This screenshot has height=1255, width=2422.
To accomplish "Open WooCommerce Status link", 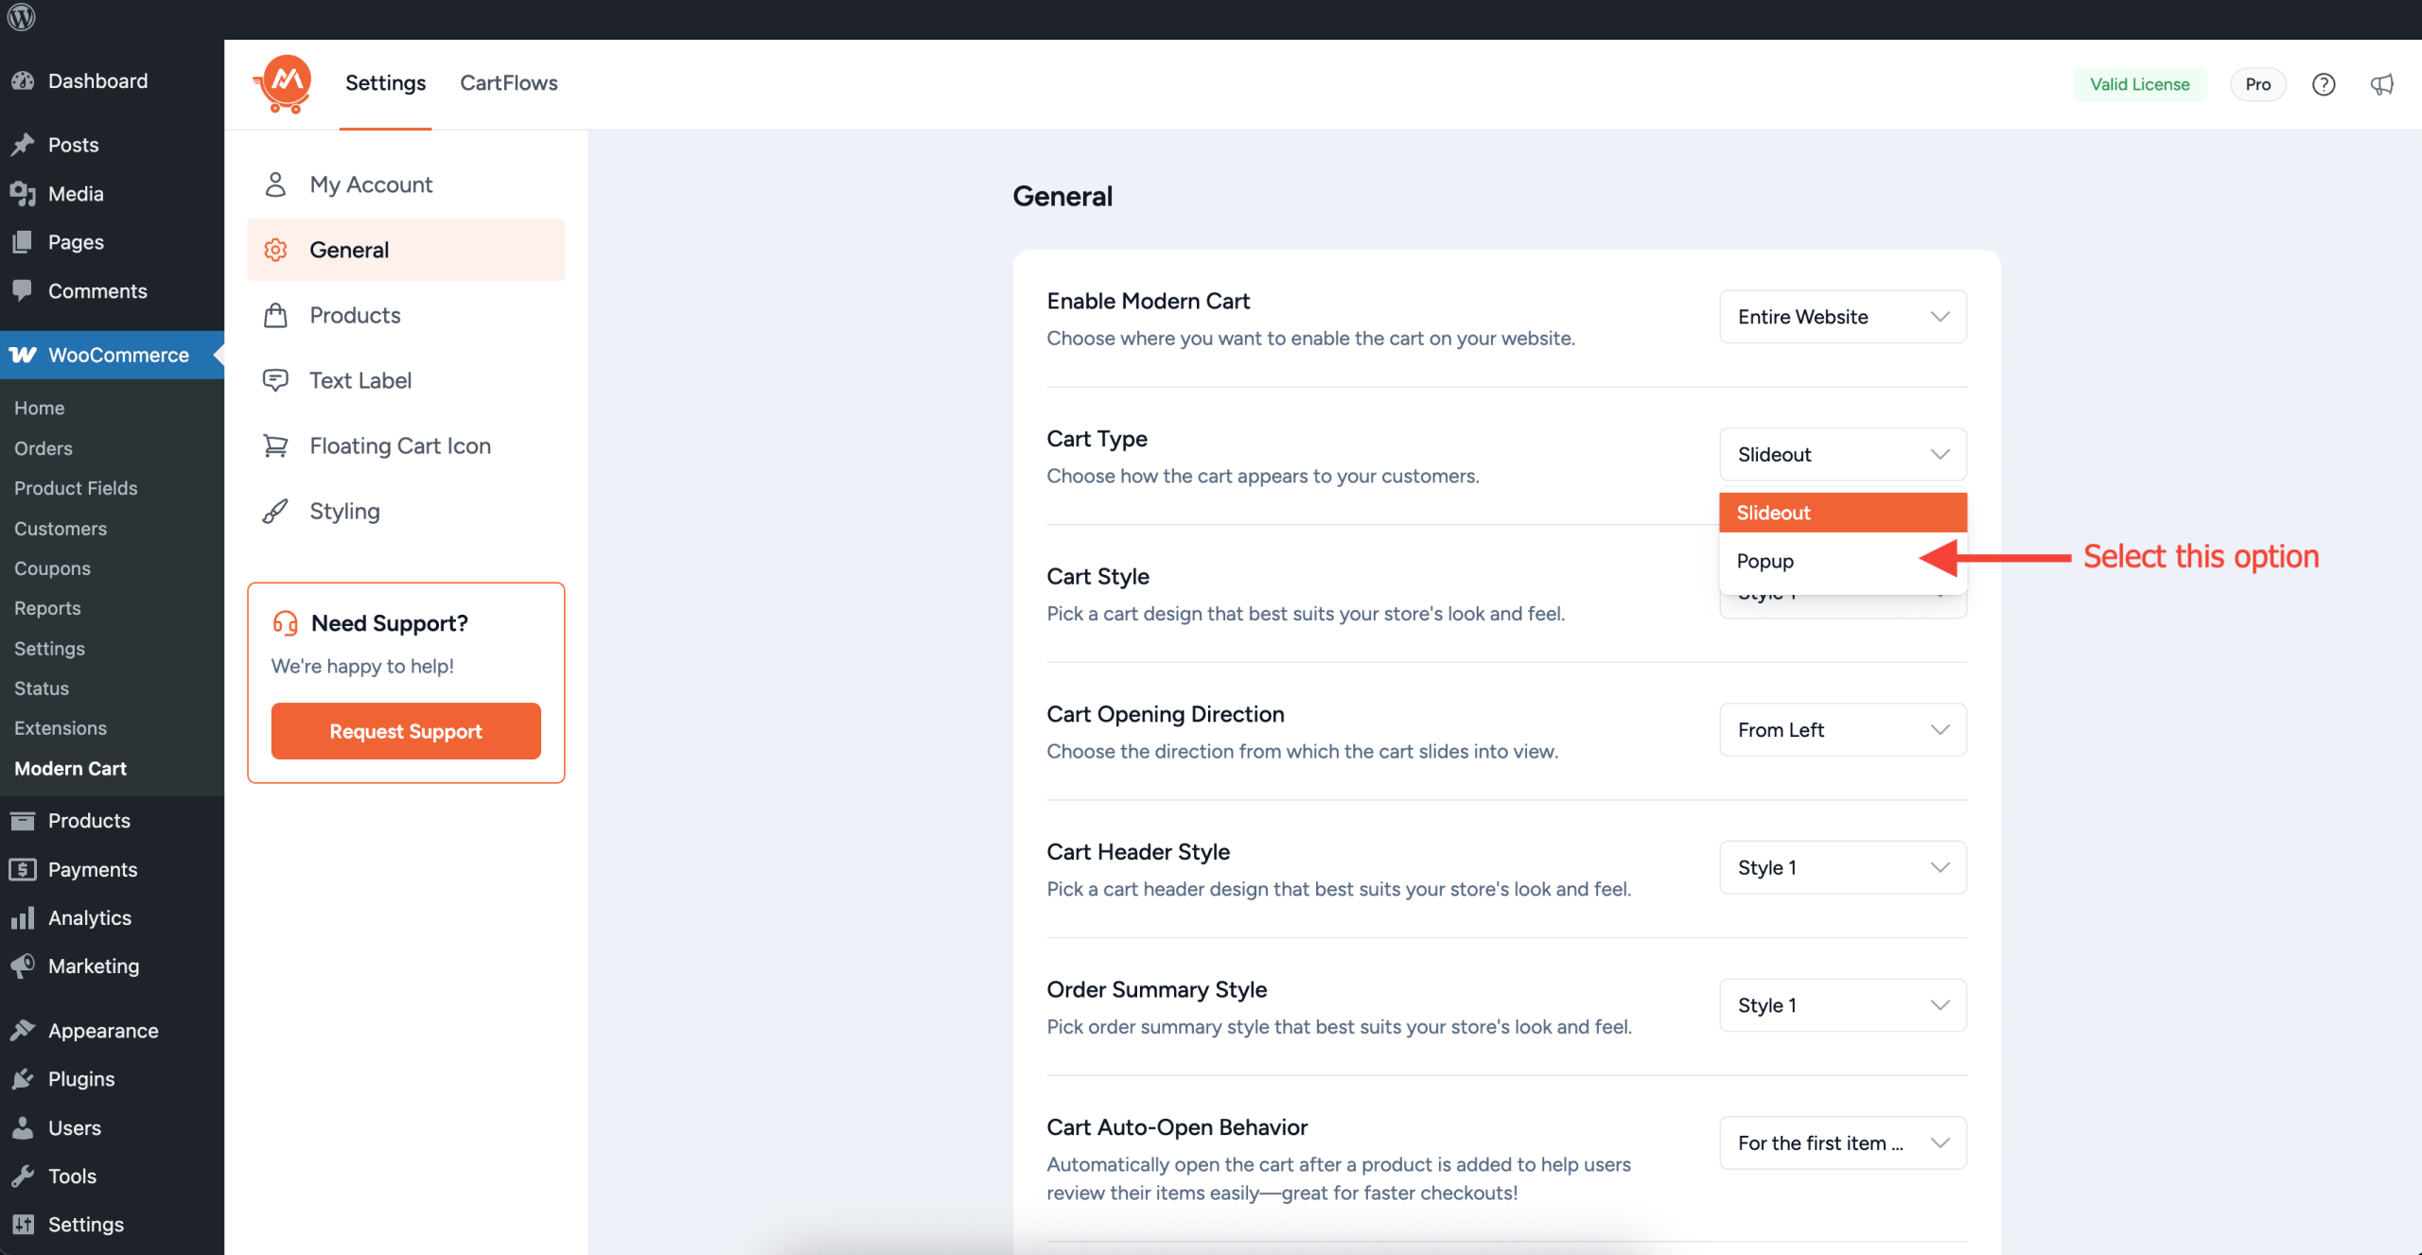I will tap(42, 689).
